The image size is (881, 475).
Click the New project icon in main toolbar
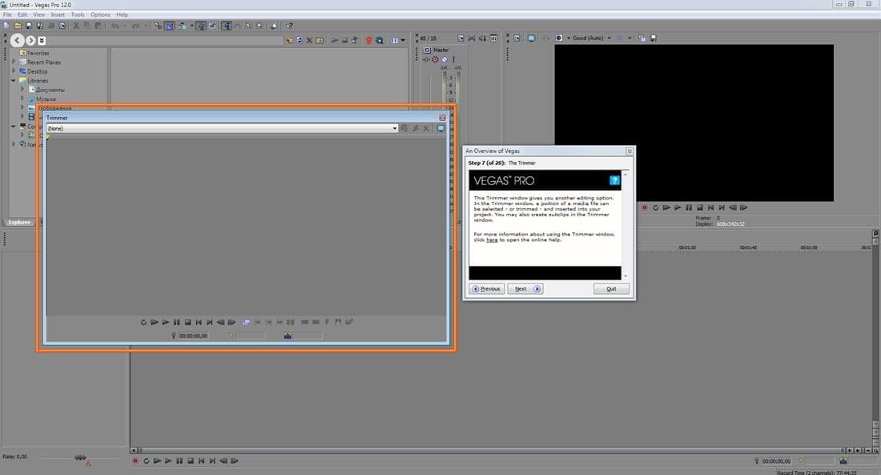coord(6,26)
